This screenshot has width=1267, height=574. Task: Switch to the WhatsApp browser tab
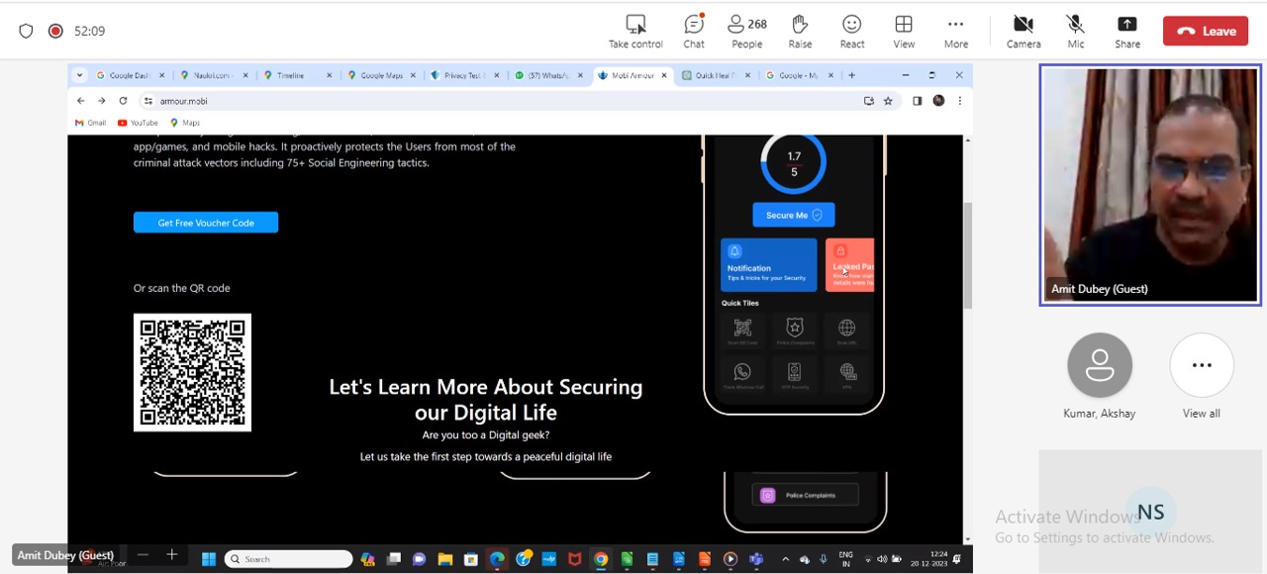pos(547,75)
